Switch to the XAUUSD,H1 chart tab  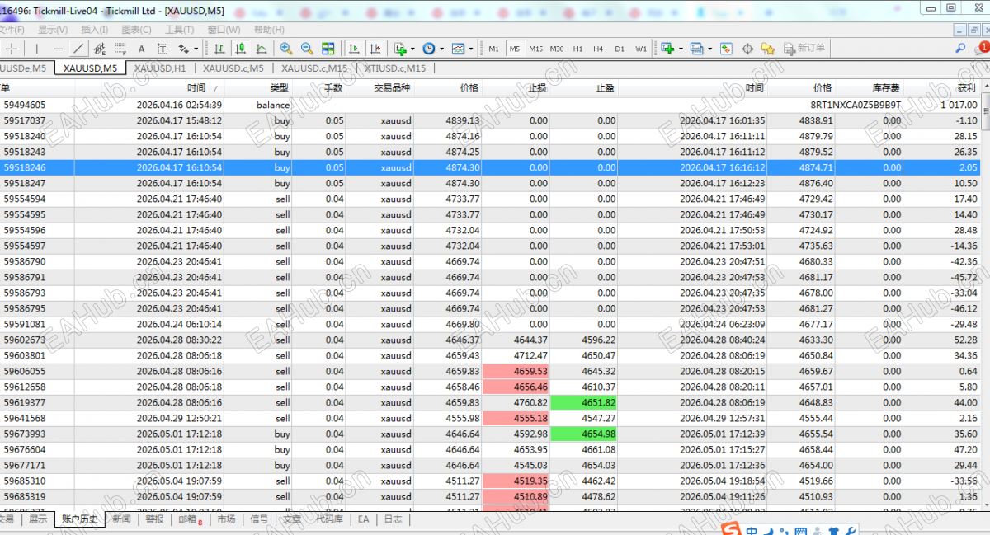click(x=160, y=68)
